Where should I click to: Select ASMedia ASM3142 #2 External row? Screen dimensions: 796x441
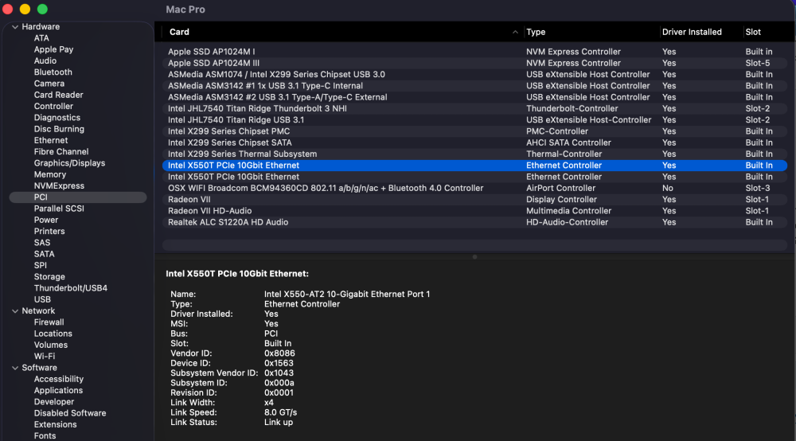click(474, 97)
